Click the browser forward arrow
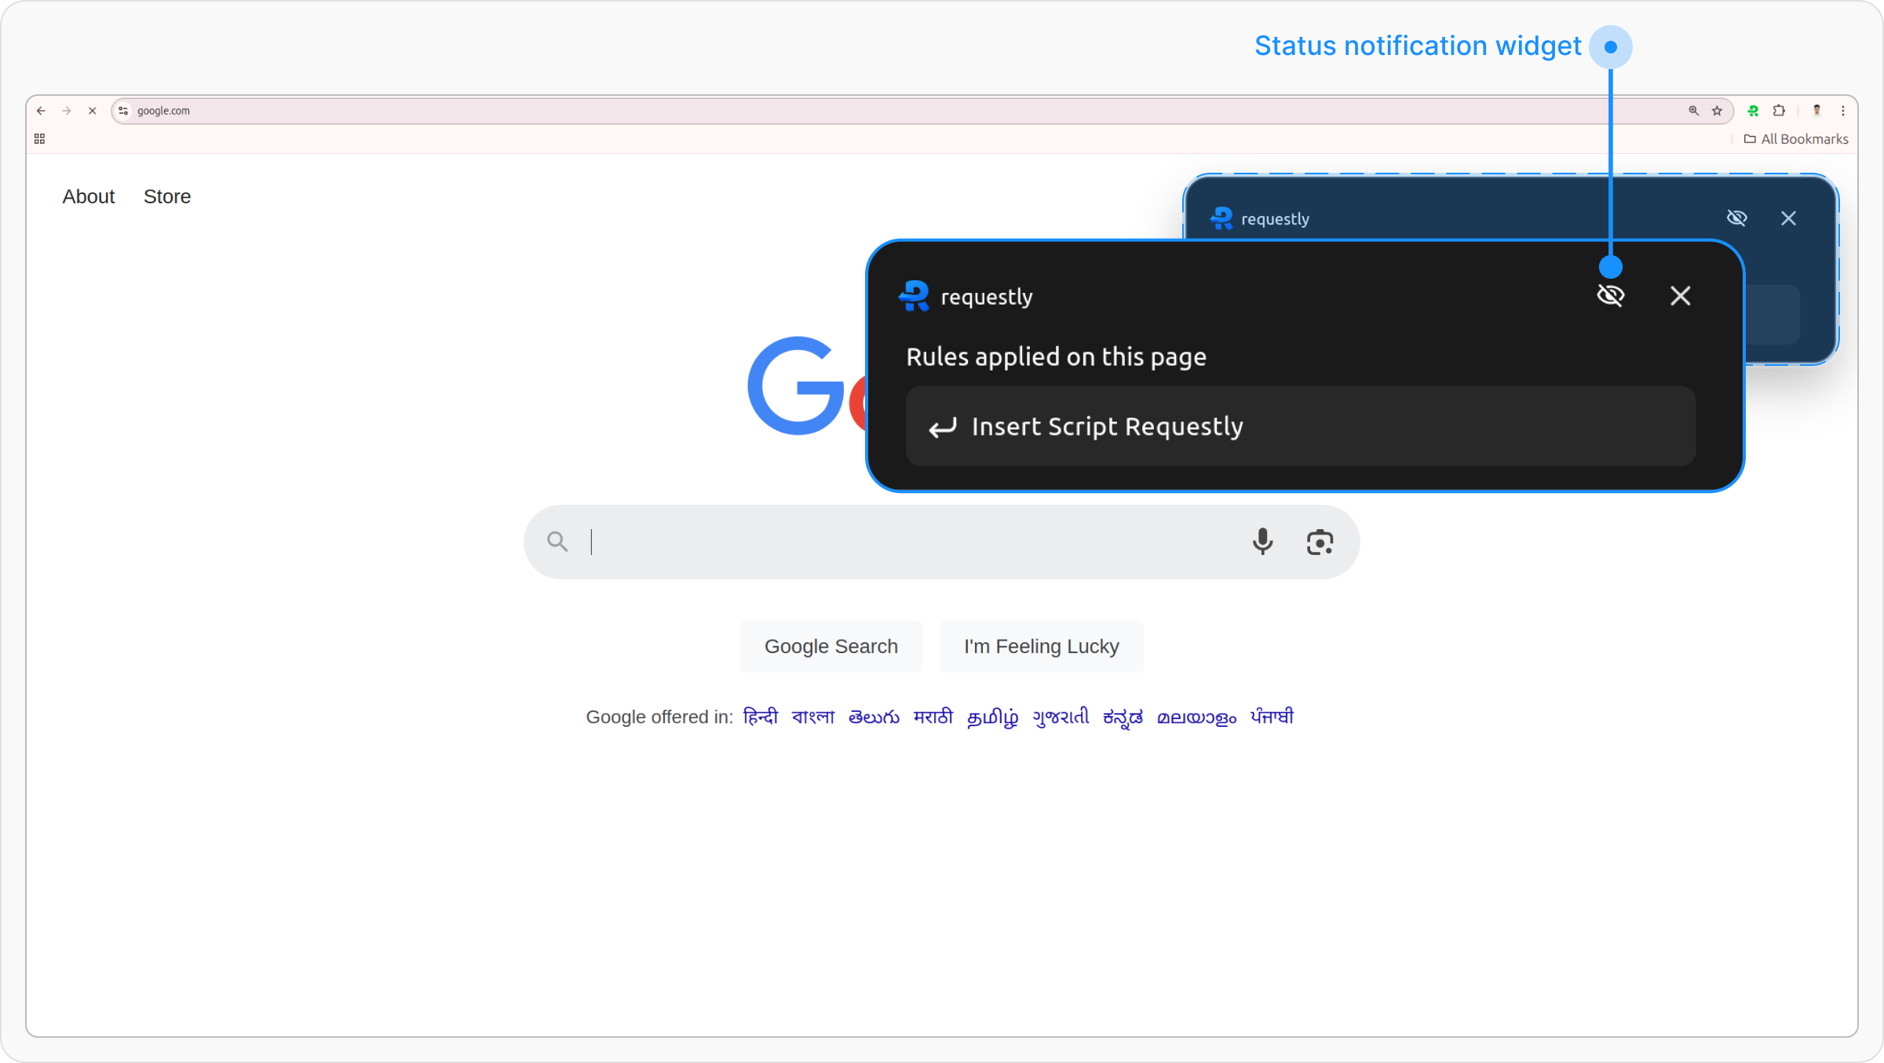Image resolution: width=1884 pixels, height=1063 pixels. coord(67,111)
